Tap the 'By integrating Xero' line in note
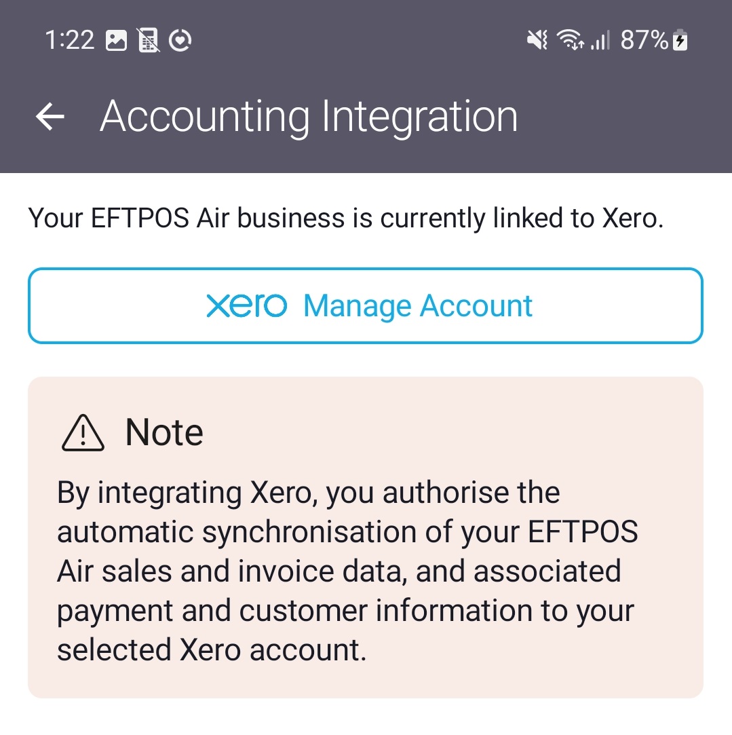 (309, 493)
